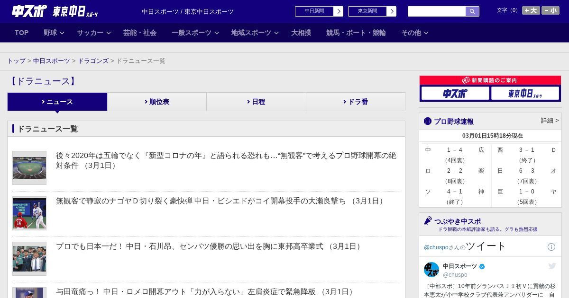Viewport: 569px width, 298px height.
Task: Open 東京新聞 site button
Action: tap(367, 11)
